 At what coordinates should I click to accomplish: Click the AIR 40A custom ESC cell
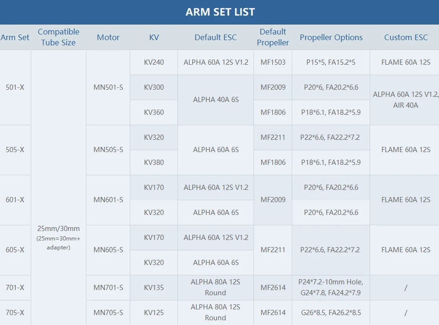pos(406,105)
